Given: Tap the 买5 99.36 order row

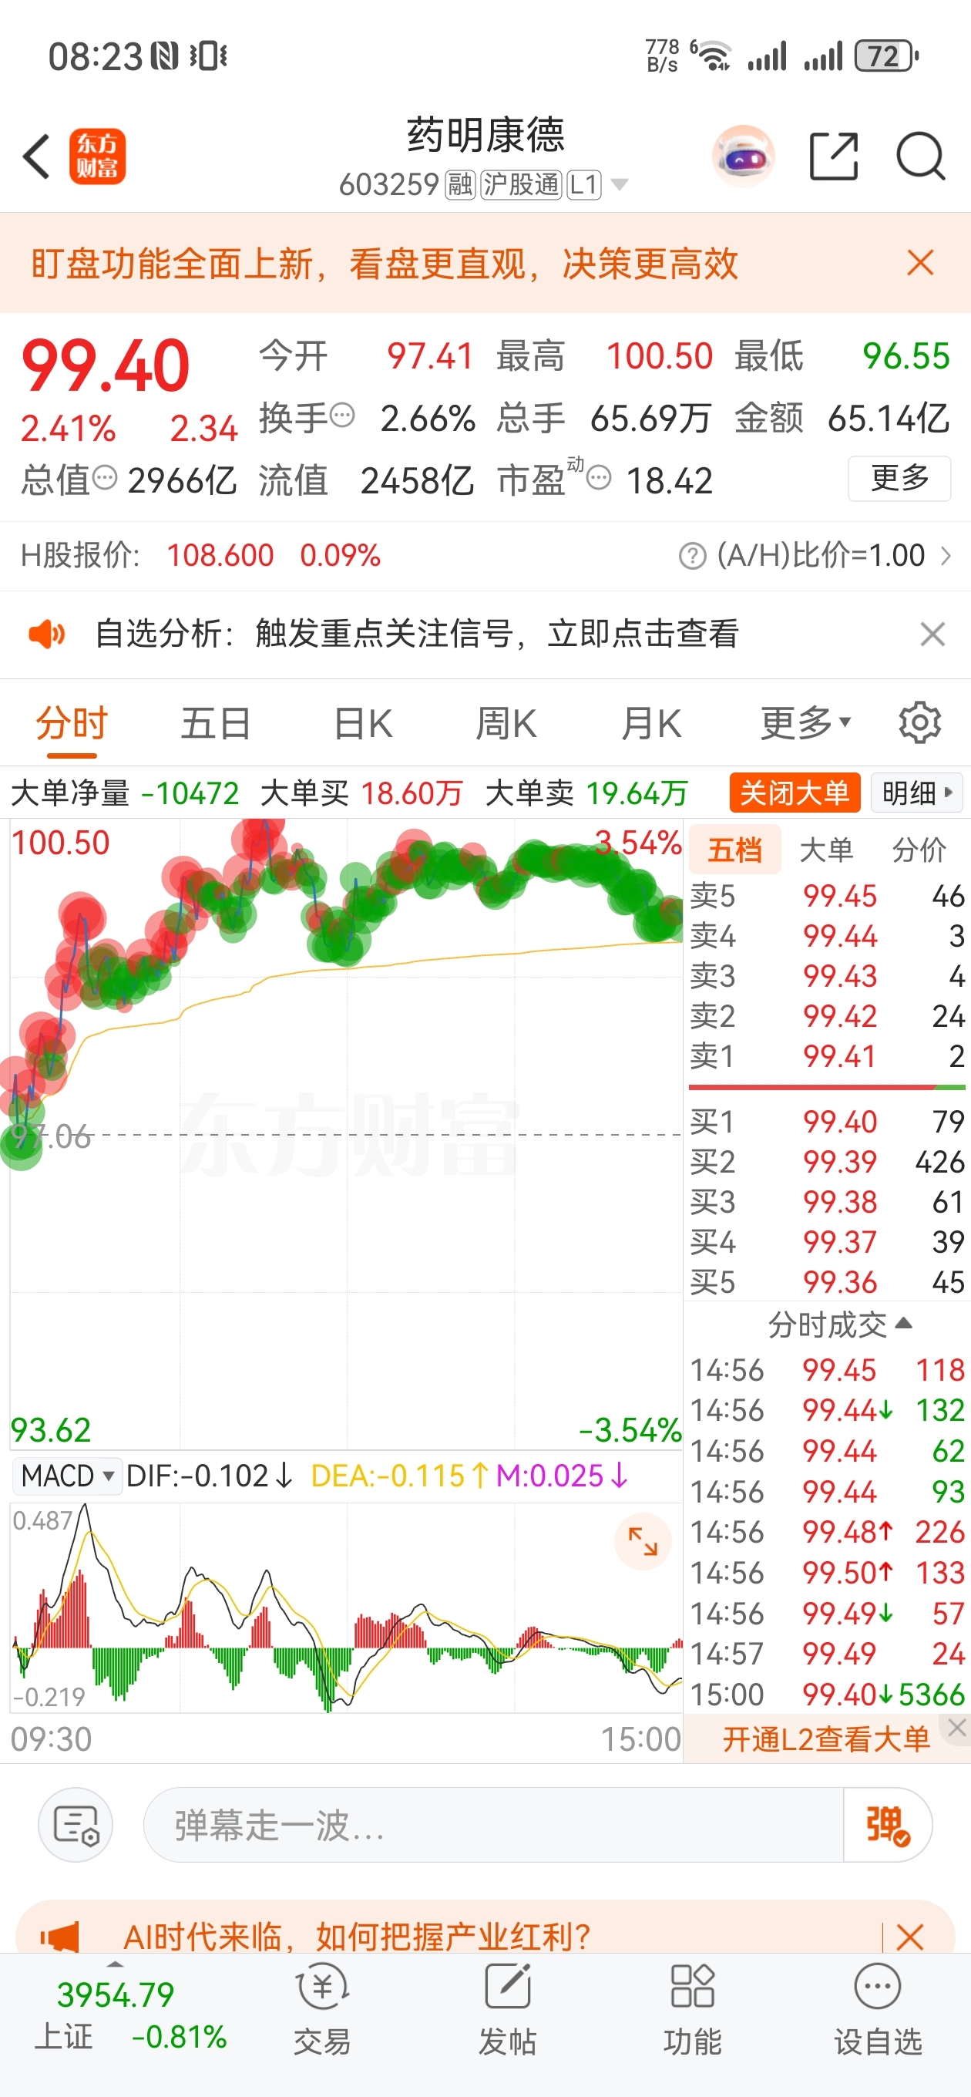Looking at the screenshot, I should (827, 1283).
